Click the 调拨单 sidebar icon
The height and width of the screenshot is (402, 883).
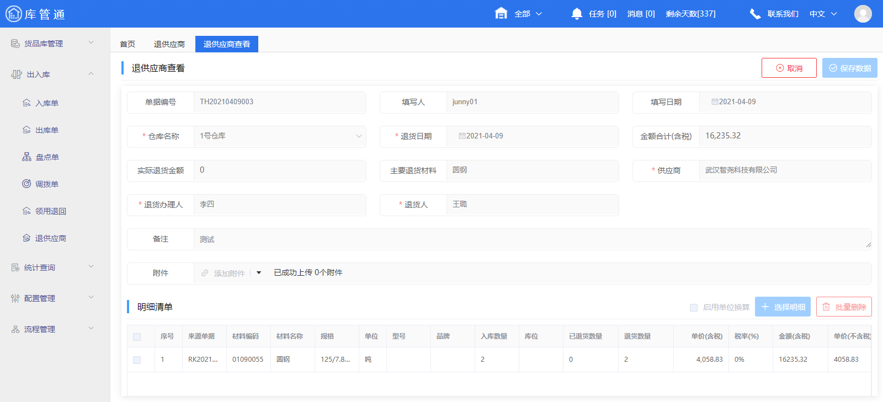[26, 184]
